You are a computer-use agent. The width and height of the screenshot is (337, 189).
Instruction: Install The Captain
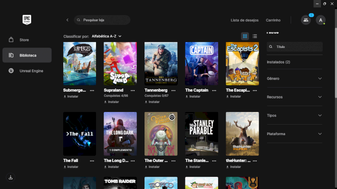(x=193, y=96)
